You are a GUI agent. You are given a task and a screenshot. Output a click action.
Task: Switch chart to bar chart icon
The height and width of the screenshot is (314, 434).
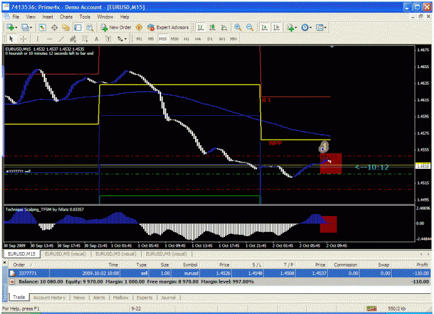pos(201,27)
